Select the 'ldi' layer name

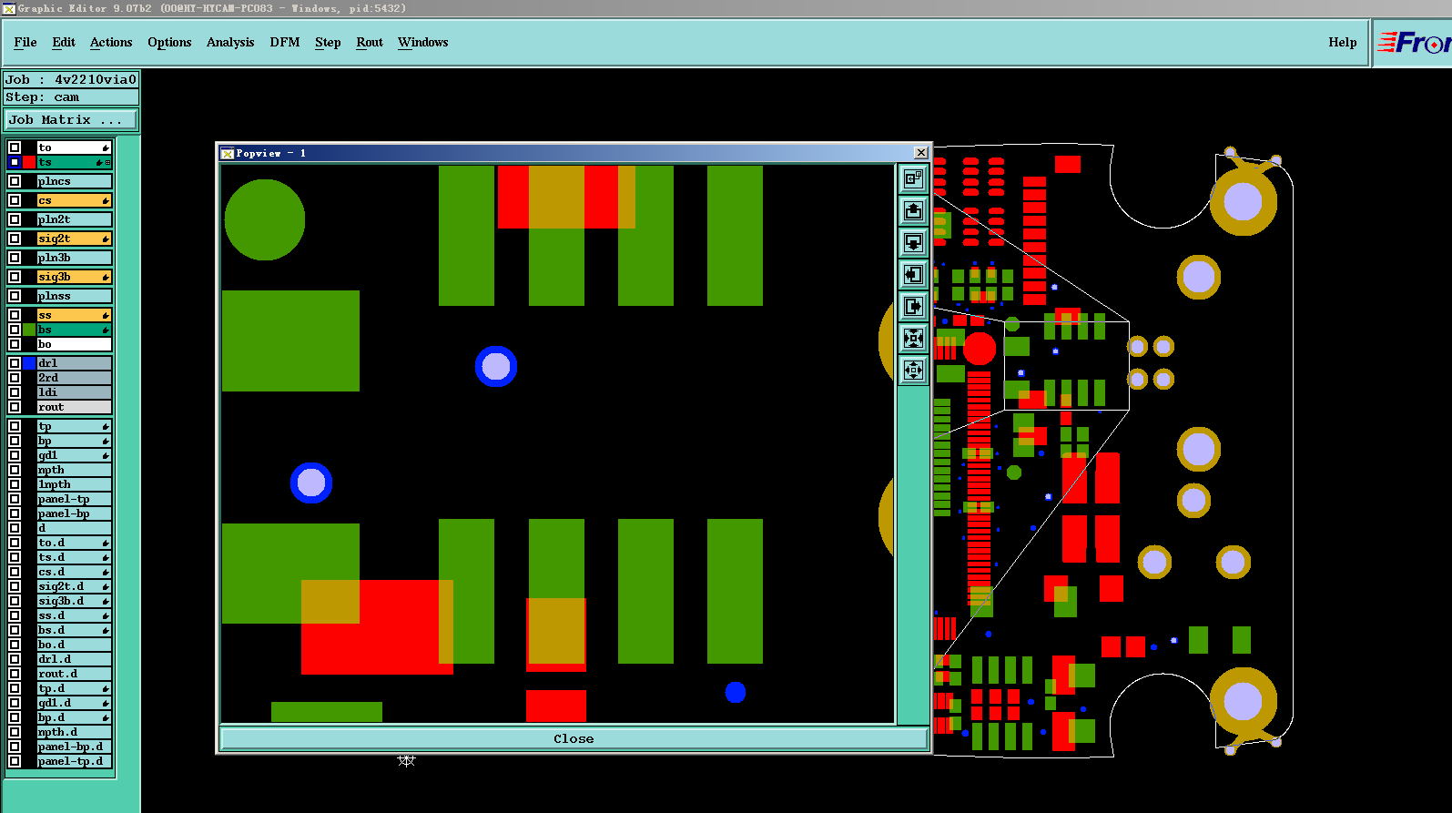tap(74, 392)
